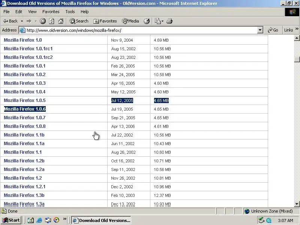Open the Tools menu
Viewport: 300px width, 225px height.
[70, 12]
